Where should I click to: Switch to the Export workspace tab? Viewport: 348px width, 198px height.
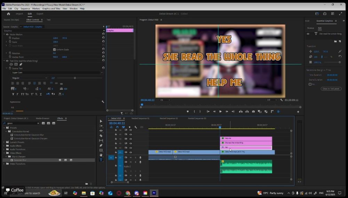pyautogui.click(x=40, y=14)
